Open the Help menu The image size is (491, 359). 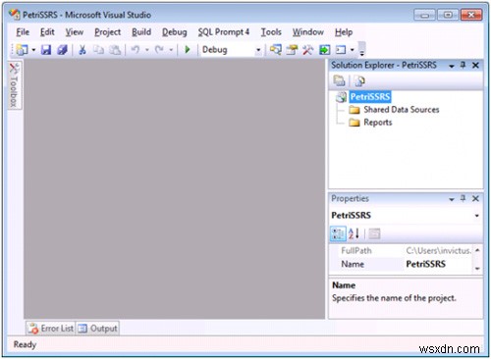[x=344, y=32]
